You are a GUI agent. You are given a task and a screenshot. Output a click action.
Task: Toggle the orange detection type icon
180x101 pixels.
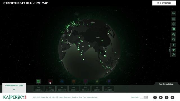pyautogui.click(x=74, y=81)
